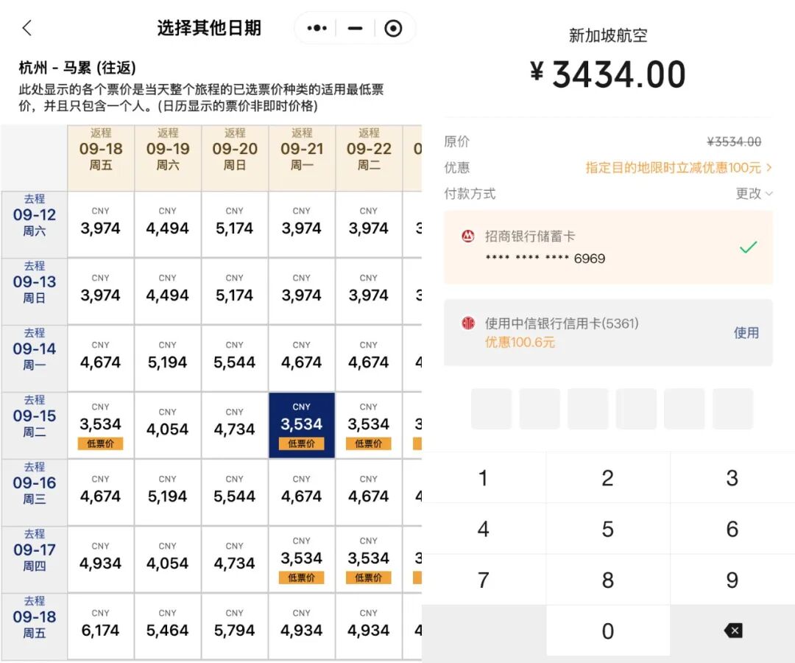Click 使用 for CITIC credit card
This screenshot has width=795, height=663.
[746, 333]
